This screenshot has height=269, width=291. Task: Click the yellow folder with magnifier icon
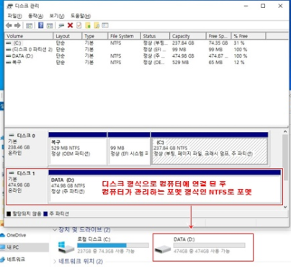pyautogui.click(x=97, y=25)
